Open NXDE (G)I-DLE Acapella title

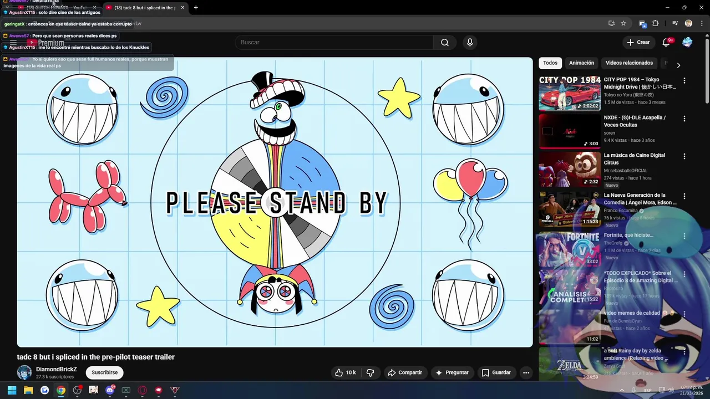635,121
